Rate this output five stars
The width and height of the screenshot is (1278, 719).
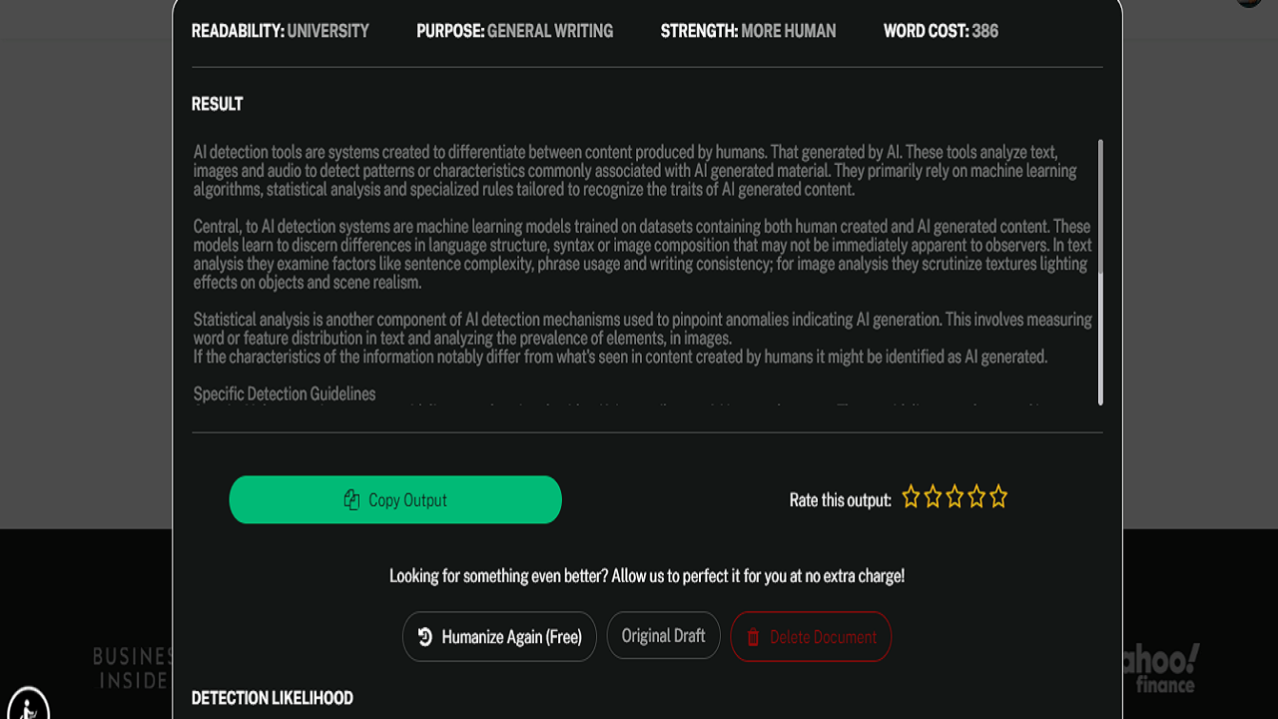tap(998, 497)
